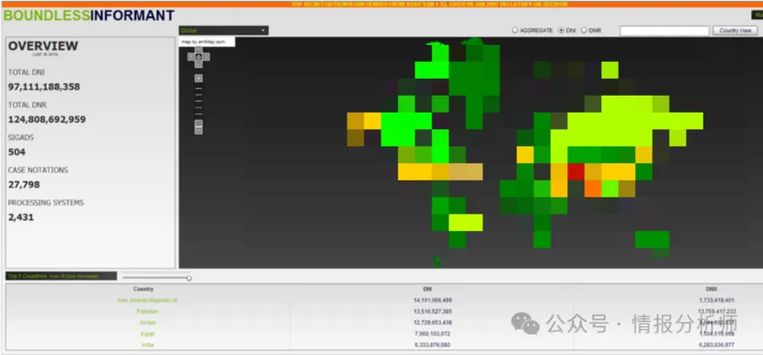Screen dimensions: 763x355
Task: Sort table by DNI column header
Action: pos(426,289)
